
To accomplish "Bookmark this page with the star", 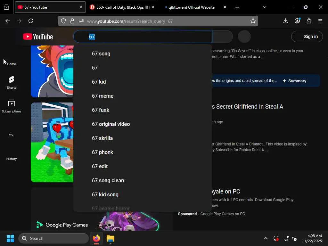I will tap(253, 21).
